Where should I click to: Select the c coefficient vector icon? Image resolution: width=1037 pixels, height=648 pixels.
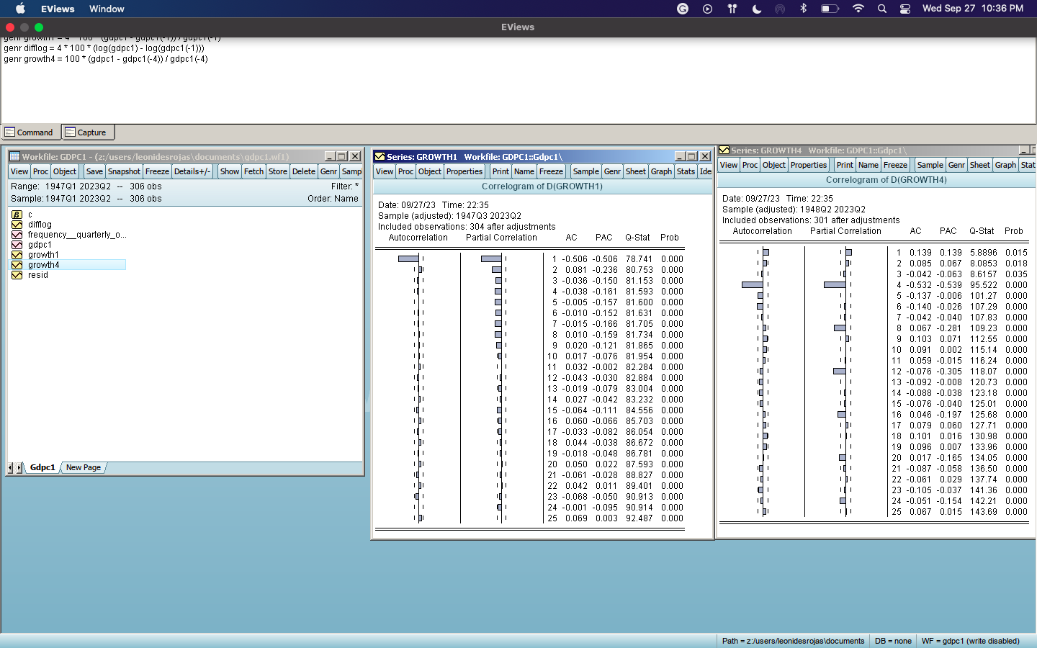click(17, 214)
